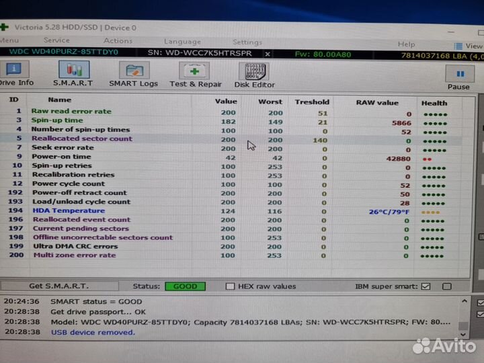Select the Power cycle count row
The height and width of the screenshot is (363, 484).
(x=231, y=184)
